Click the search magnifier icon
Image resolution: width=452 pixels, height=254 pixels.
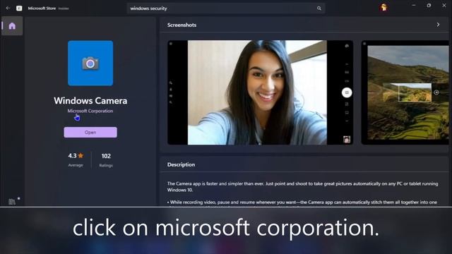click(x=319, y=8)
